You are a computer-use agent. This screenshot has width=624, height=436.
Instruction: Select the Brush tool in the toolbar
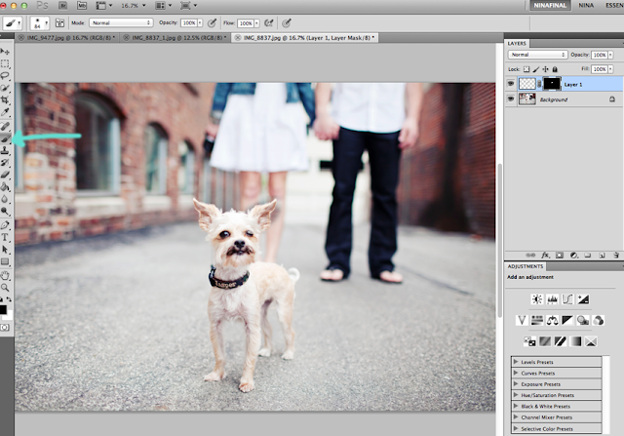6,138
